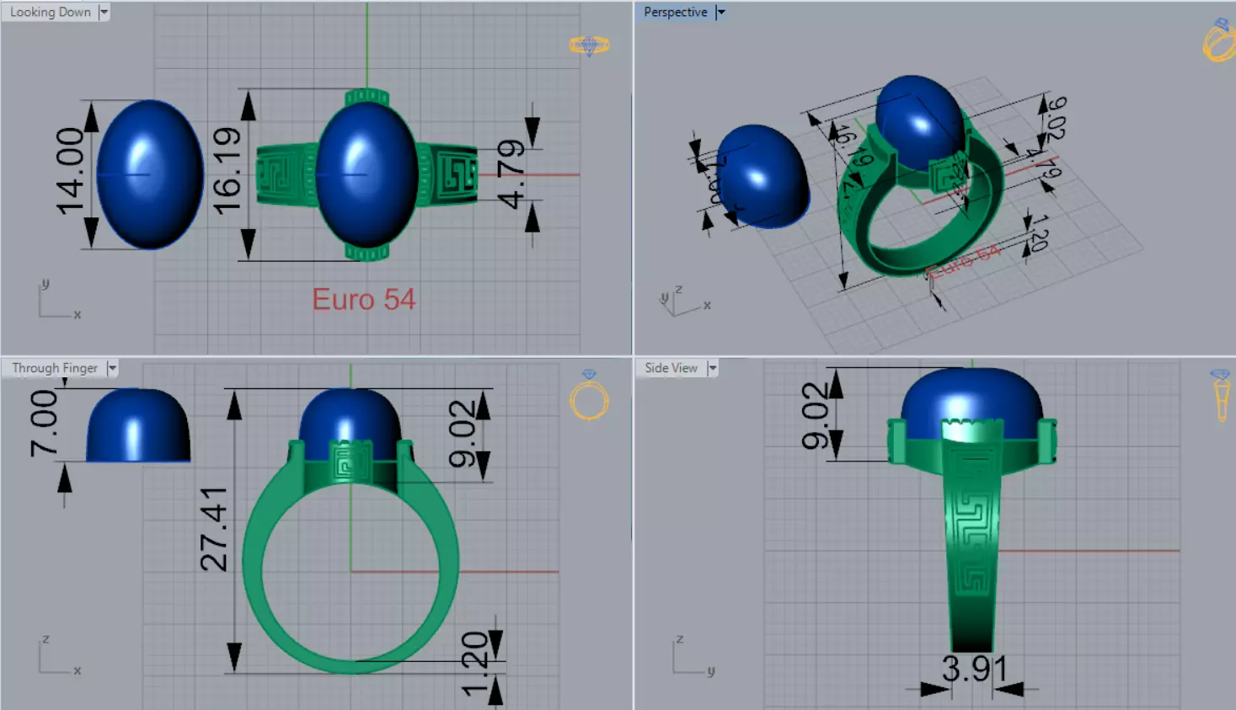Select the 14.00 dimension text
The width and height of the screenshot is (1236, 710).
pyautogui.click(x=71, y=172)
